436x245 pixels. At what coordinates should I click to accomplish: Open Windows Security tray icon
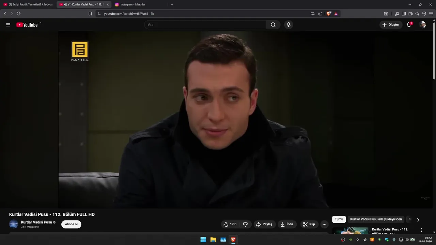(387, 240)
